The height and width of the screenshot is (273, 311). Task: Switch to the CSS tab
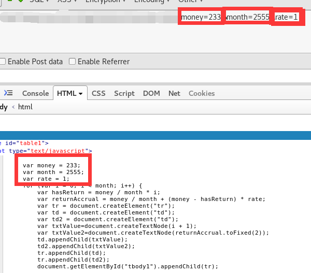click(98, 93)
